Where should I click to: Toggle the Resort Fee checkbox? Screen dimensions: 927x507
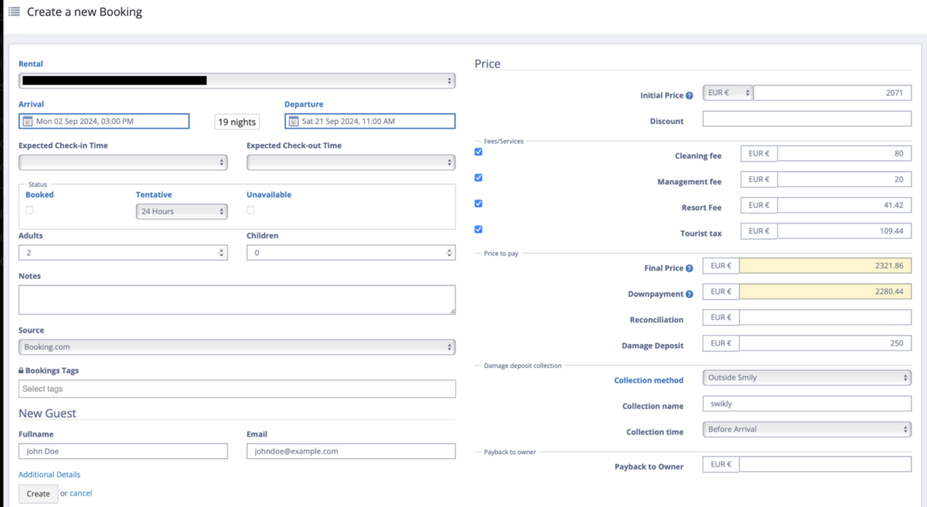pos(478,203)
